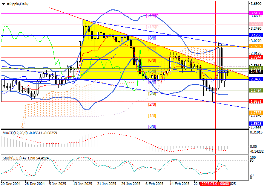Select the blue 3.1250 price tag
Screen dimensions: 264x188
(x=256, y=35)
